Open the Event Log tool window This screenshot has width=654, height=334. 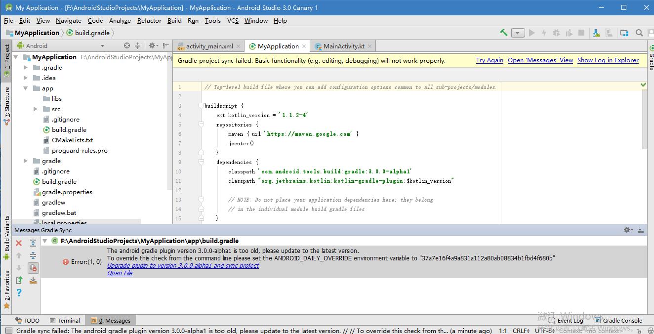[x=566, y=320]
